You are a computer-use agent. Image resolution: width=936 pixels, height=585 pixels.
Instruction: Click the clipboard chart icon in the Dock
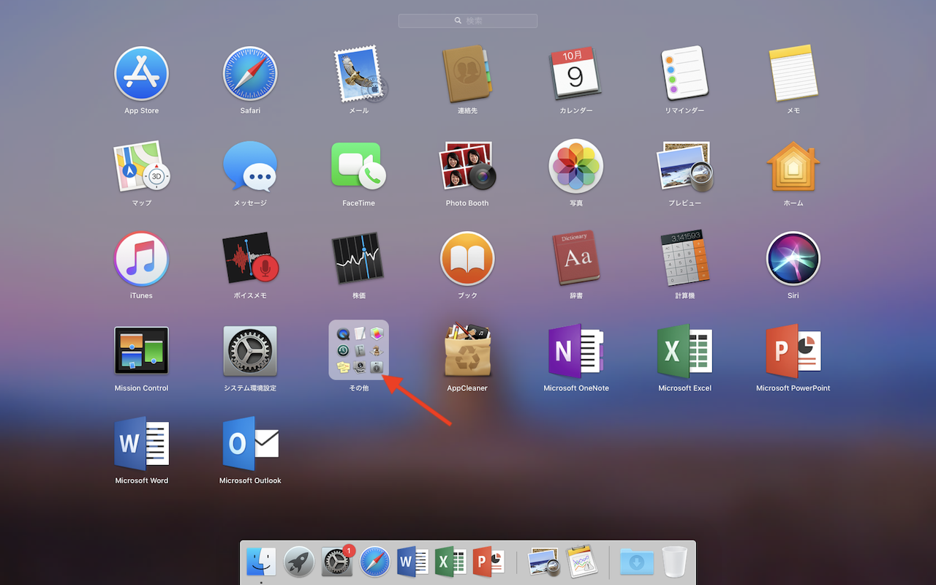pyautogui.click(x=582, y=562)
